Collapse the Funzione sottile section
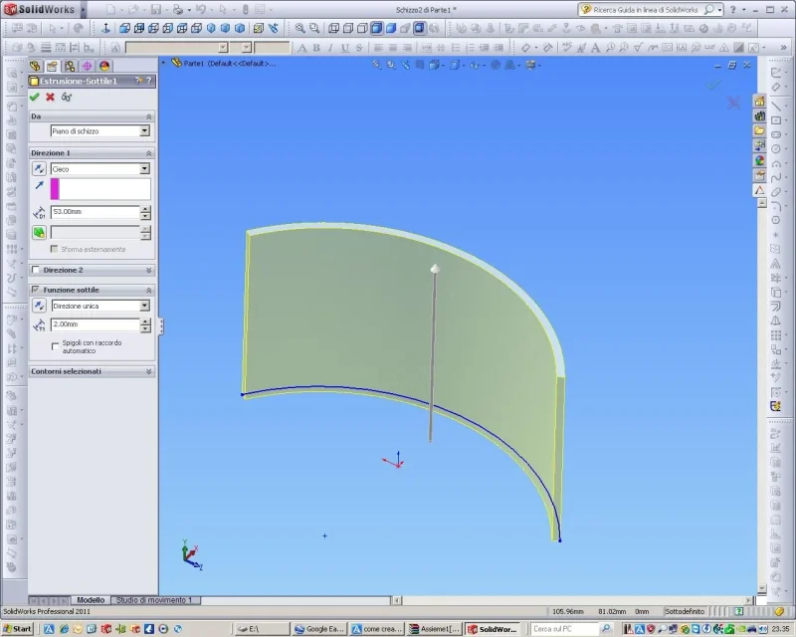This screenshot has width=796, height=637. coord(148,290)
